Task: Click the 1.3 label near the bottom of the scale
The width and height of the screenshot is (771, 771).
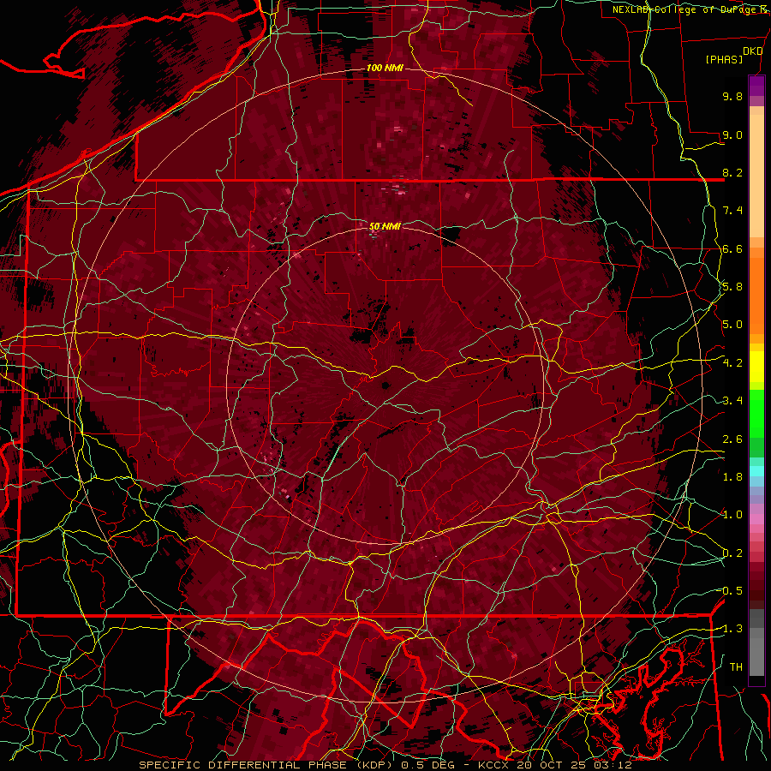Action: point(732,629)
